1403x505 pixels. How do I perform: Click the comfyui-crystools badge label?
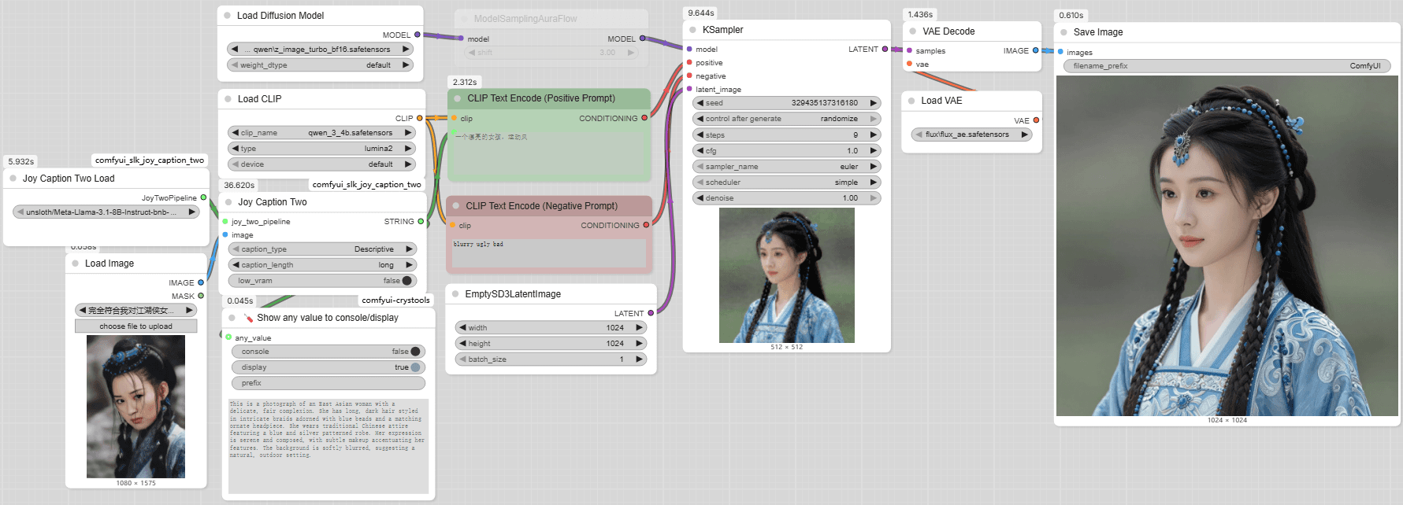point(395,300)
